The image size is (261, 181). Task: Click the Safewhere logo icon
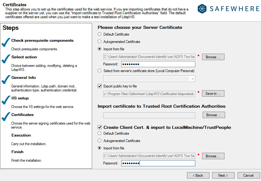[202, 9]
